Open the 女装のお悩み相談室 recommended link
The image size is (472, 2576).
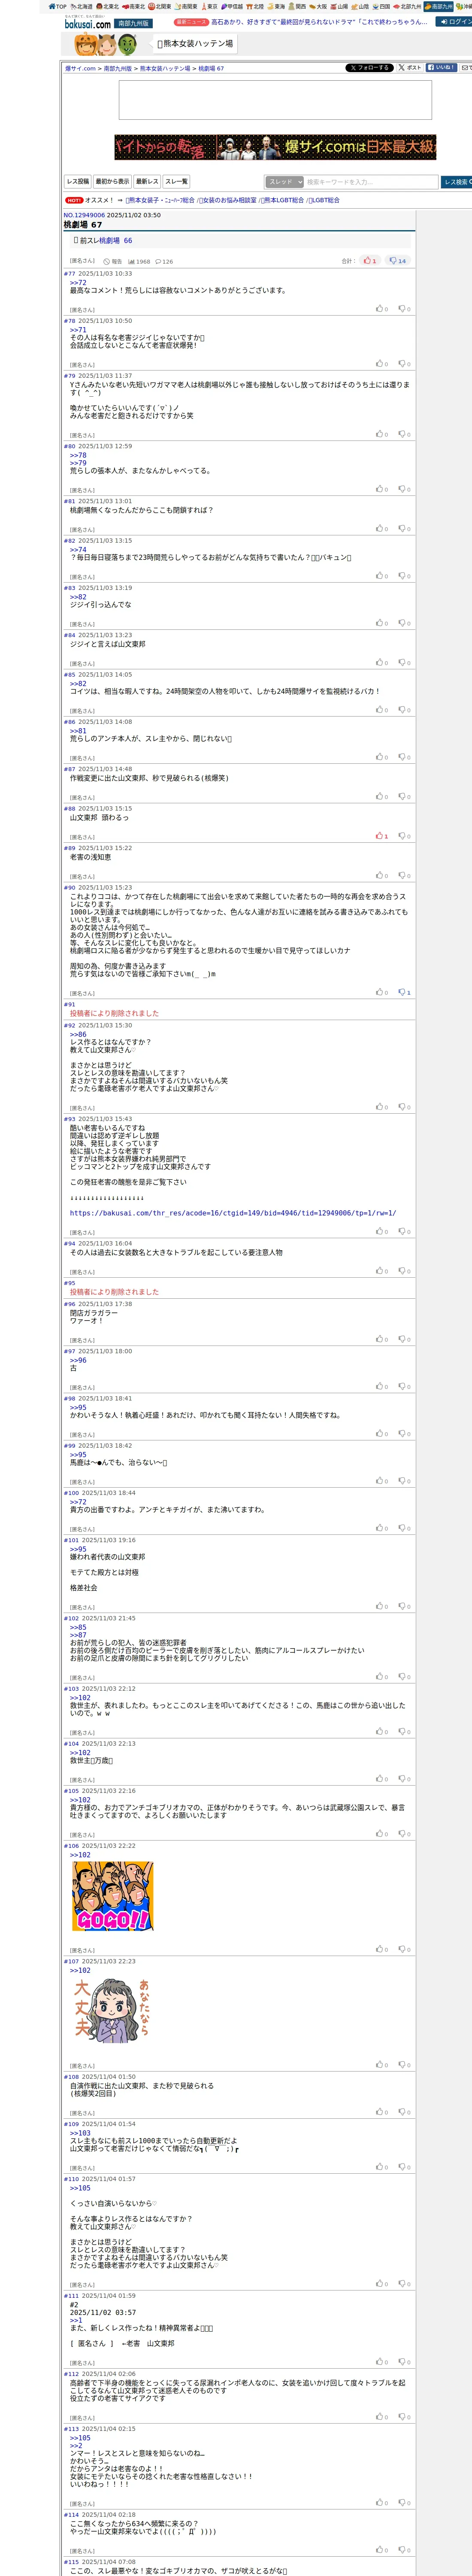pyautogui.click(x=228, y=200)
